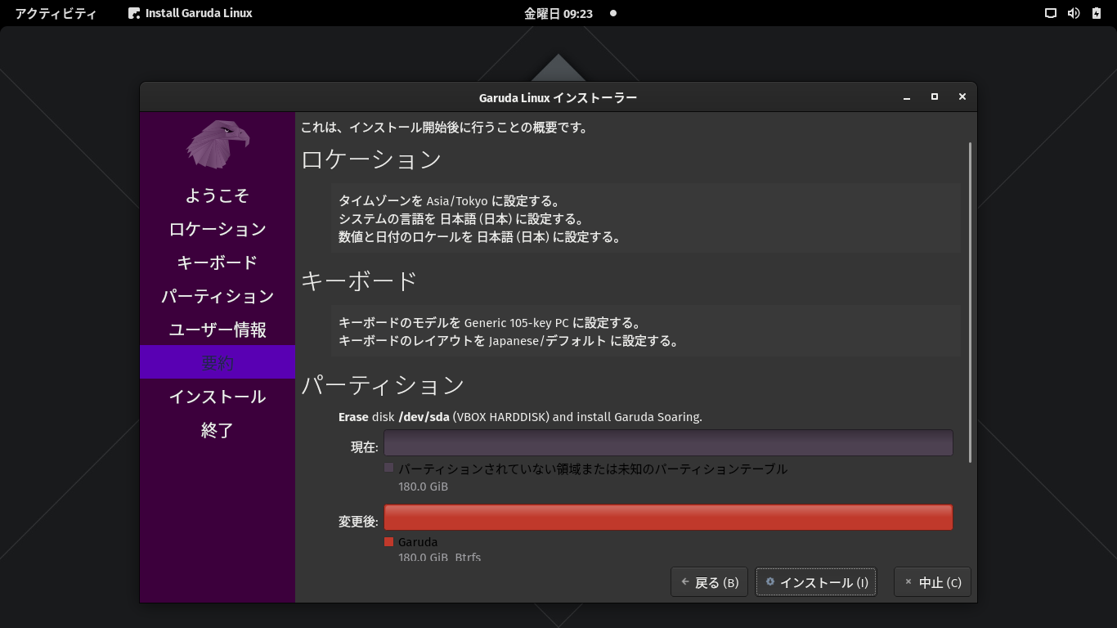
Task: Click the 180.0 GiB size under 現在
Action: click(x=424, y=487)
